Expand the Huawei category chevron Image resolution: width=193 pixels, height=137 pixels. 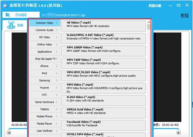point(56,88)
